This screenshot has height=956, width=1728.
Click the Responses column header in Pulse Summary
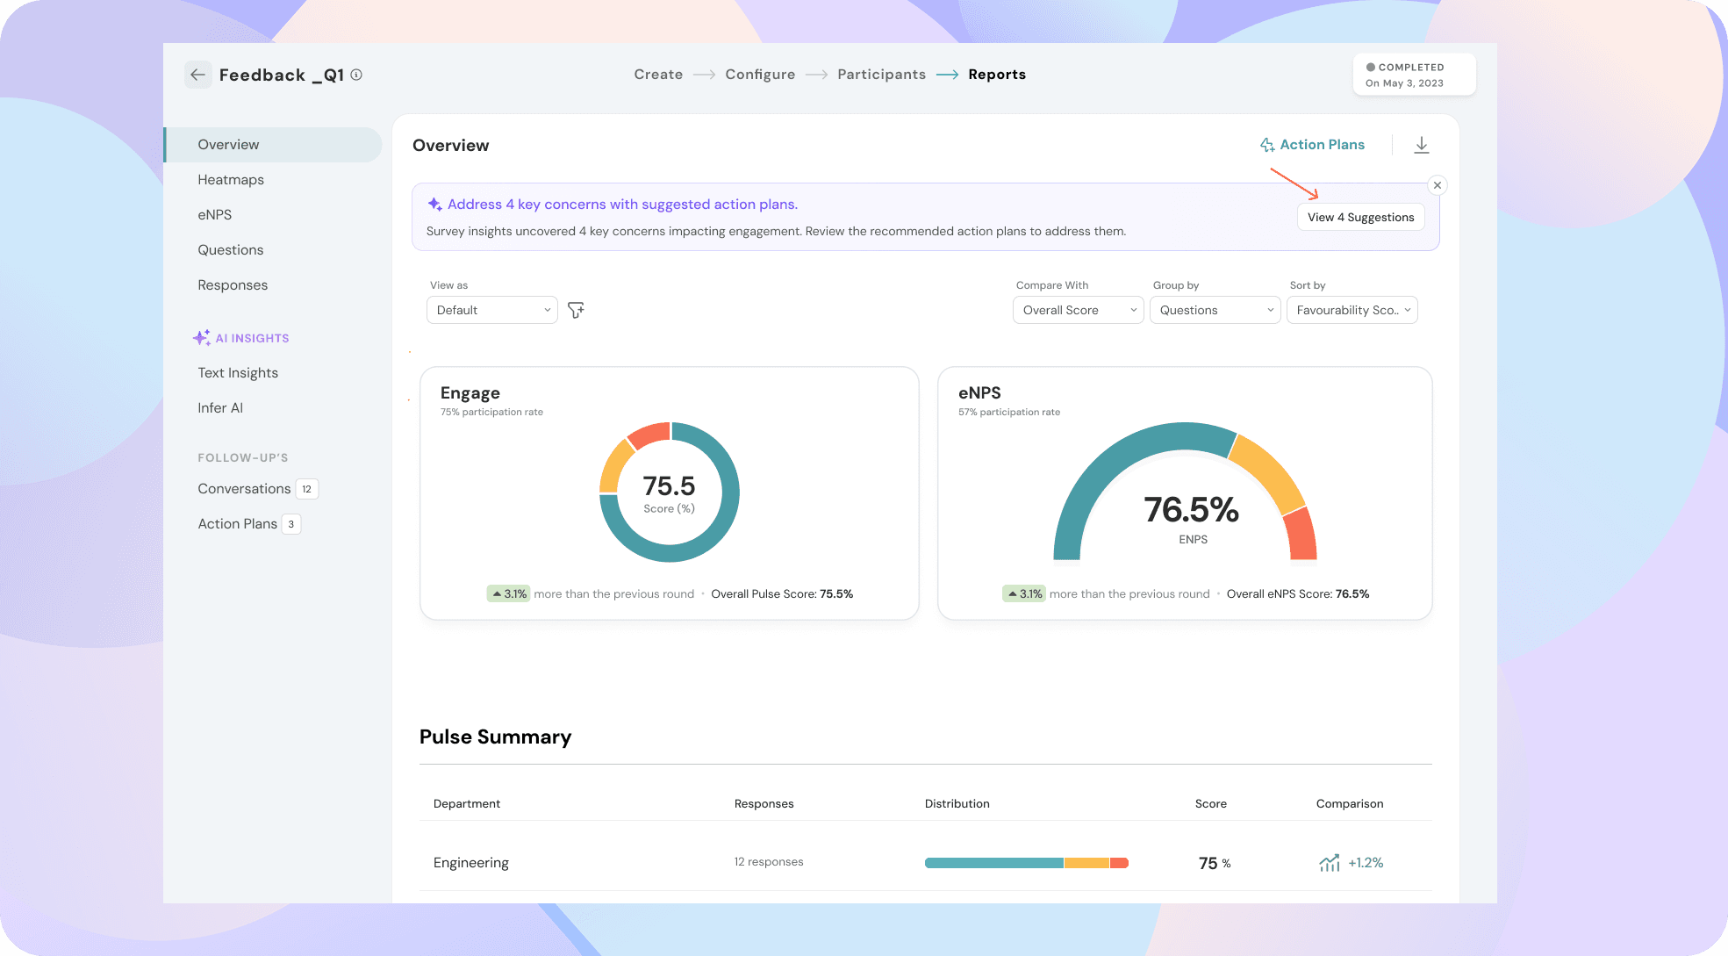click(x=764, y=804)
